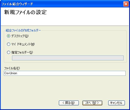Enable the 指定フォルダー(S) radio button
The image size is (130, 110).
point(8,52)
